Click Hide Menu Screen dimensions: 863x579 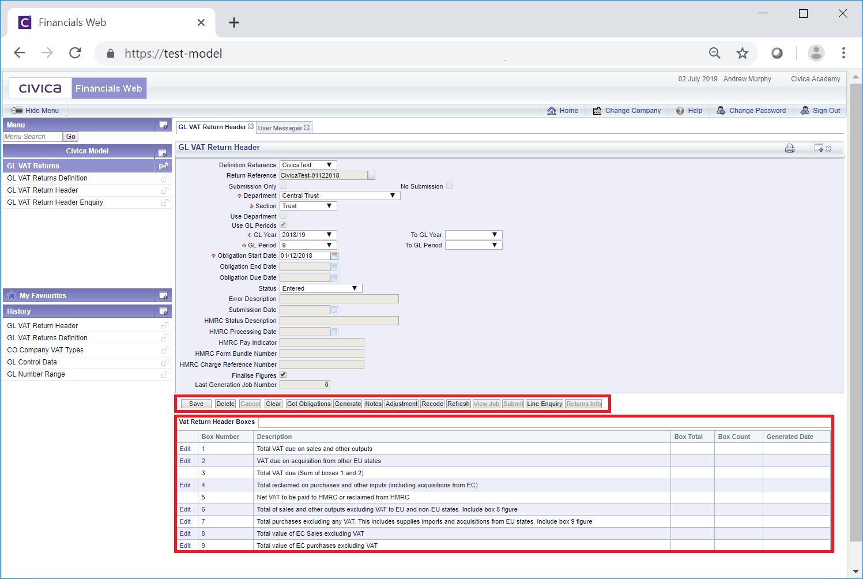tap(35, 111)
